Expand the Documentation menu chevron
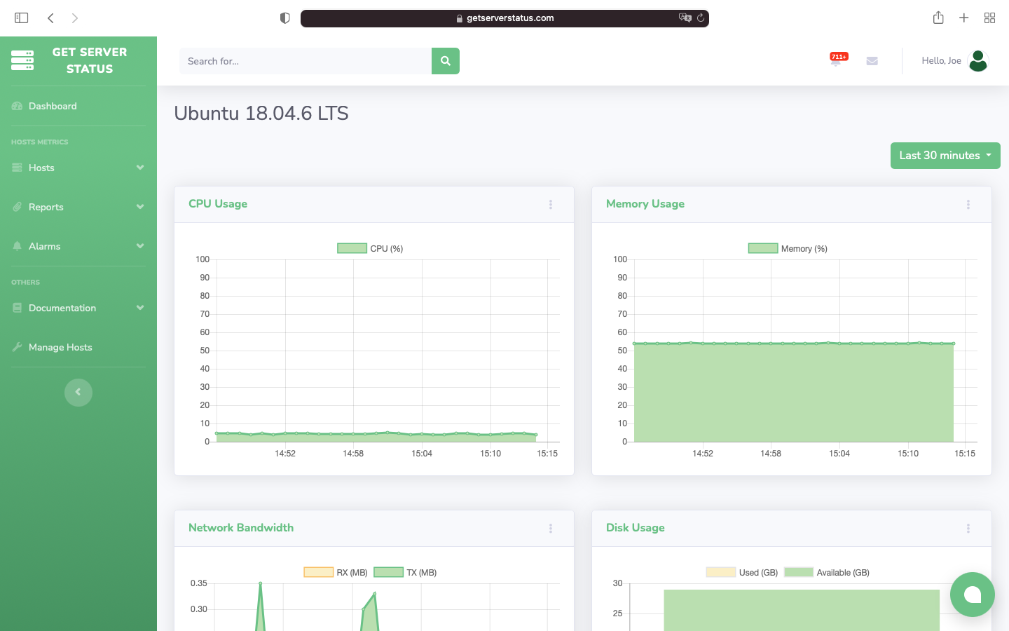This screenshot has height=631, width=1009. point(140,308)
